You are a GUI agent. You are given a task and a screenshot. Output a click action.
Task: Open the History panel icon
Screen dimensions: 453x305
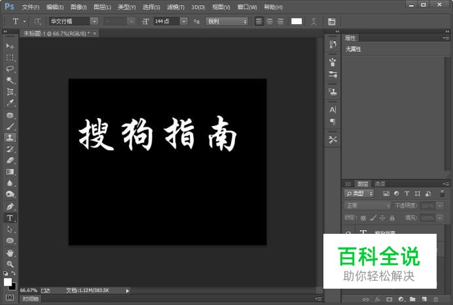333,44
